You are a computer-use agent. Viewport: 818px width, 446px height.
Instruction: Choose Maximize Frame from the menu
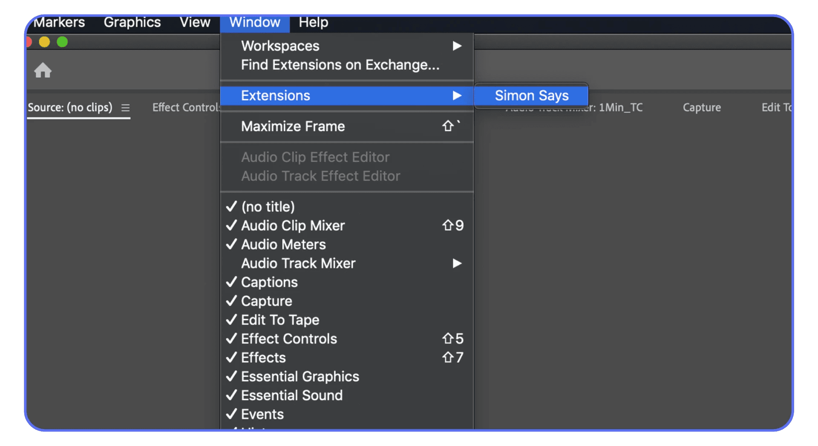(x=293, y=126)
